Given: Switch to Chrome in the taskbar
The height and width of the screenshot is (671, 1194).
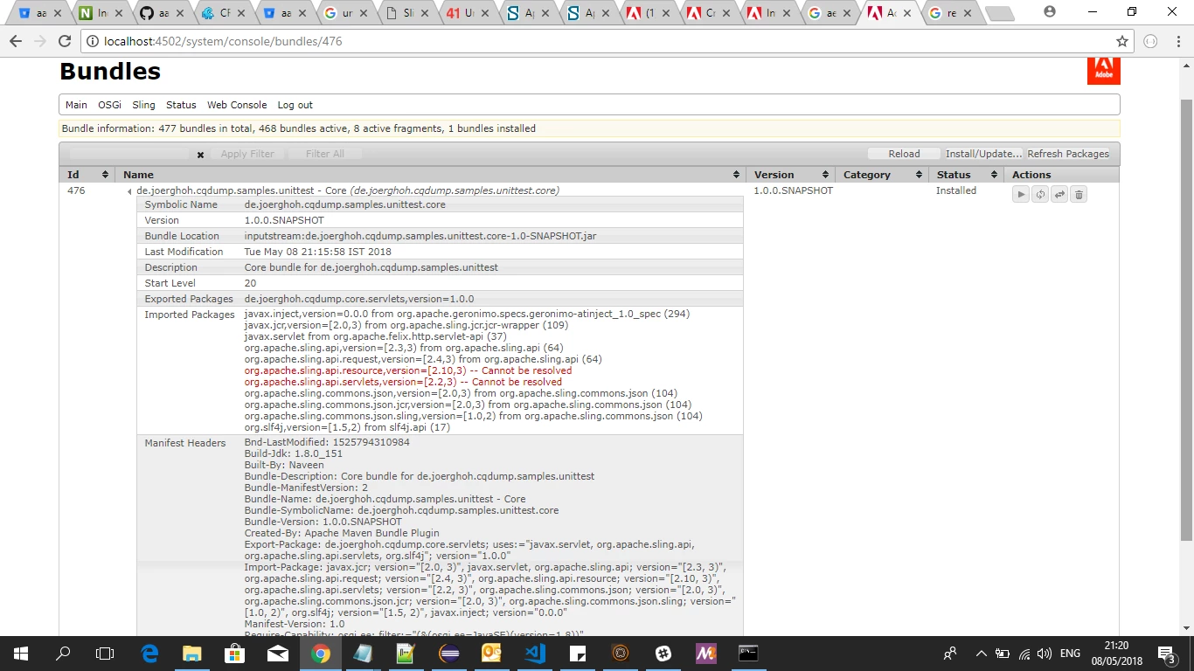Looking at the screenshot, I should point(321,654).
